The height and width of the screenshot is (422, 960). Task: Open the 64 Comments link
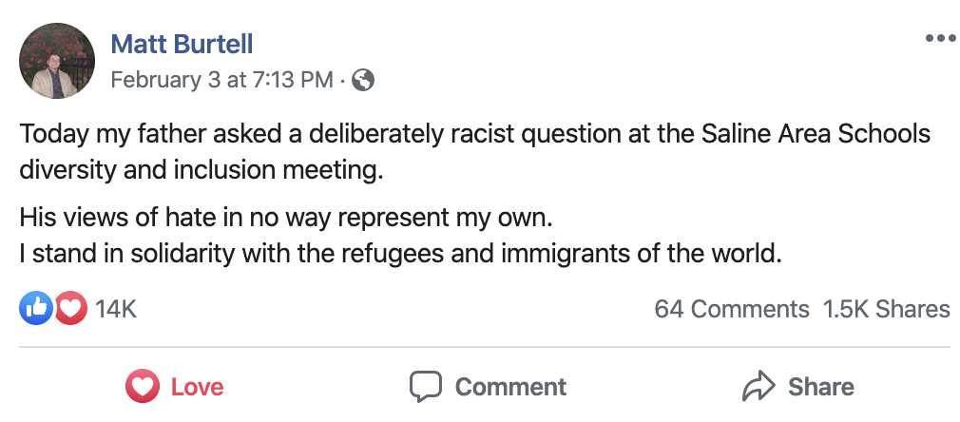(731, 309)
